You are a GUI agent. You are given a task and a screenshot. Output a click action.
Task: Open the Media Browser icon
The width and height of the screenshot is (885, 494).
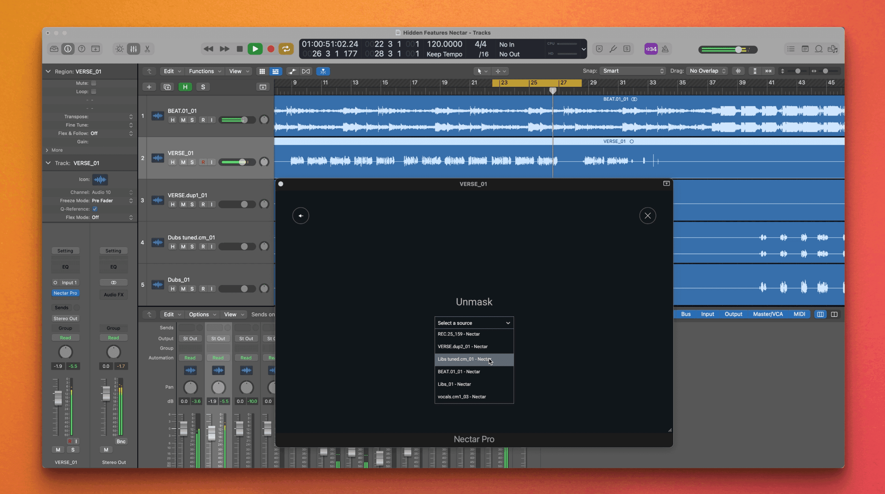(x=833, y=49)
